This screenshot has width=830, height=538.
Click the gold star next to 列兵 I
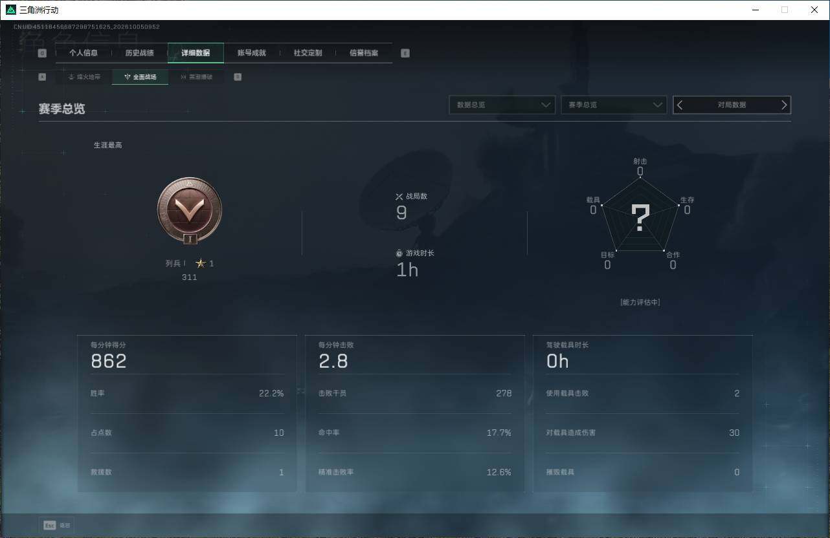[201, 263]
